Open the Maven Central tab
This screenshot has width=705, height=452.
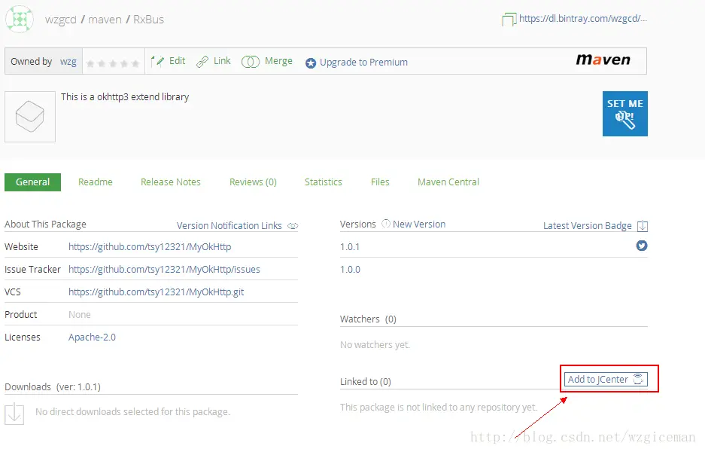pyautogui.click(x=448, y=182)
